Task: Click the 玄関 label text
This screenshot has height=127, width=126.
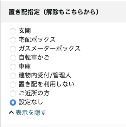Action: (25, 31)
